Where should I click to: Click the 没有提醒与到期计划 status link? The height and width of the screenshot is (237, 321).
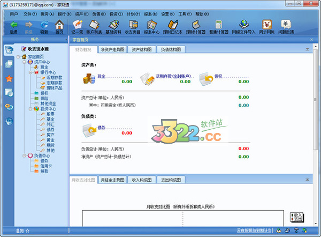(x=254, y=231)
